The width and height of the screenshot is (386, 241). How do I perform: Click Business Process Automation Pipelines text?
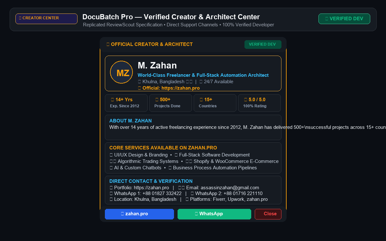(213, 168)
